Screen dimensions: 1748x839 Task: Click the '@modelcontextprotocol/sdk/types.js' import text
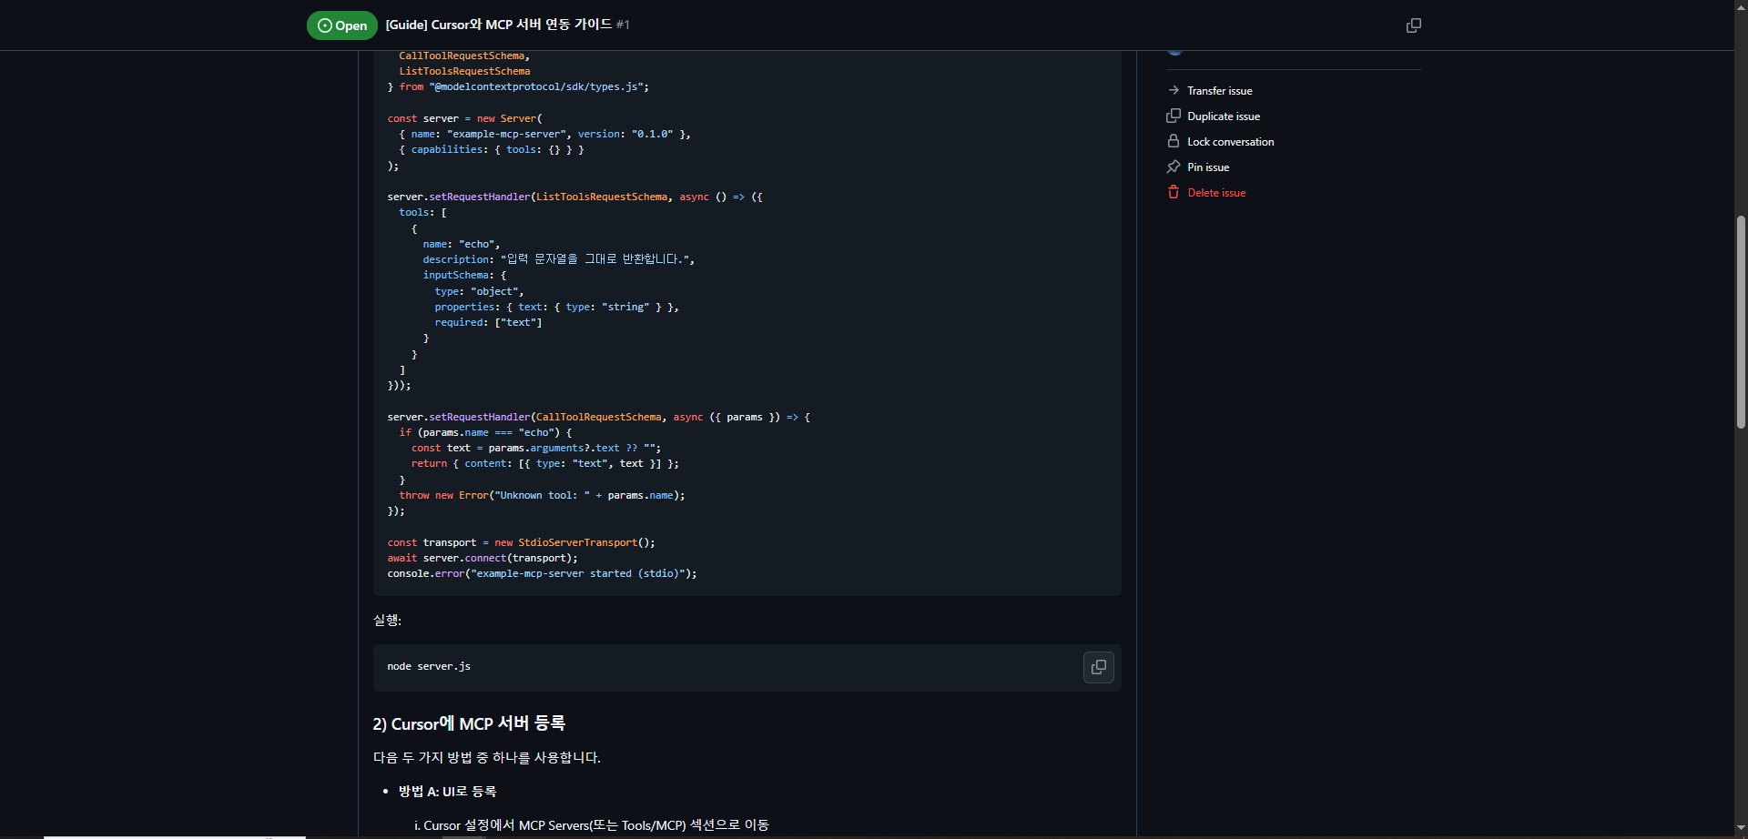(x=537, y=87)
